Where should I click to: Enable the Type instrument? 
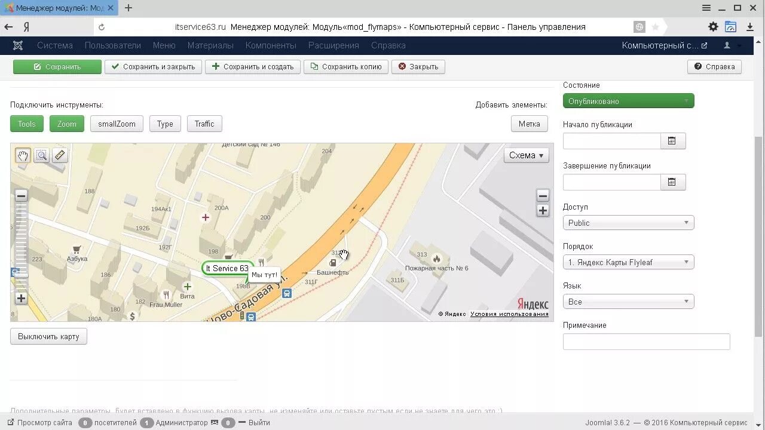[165, 124]
